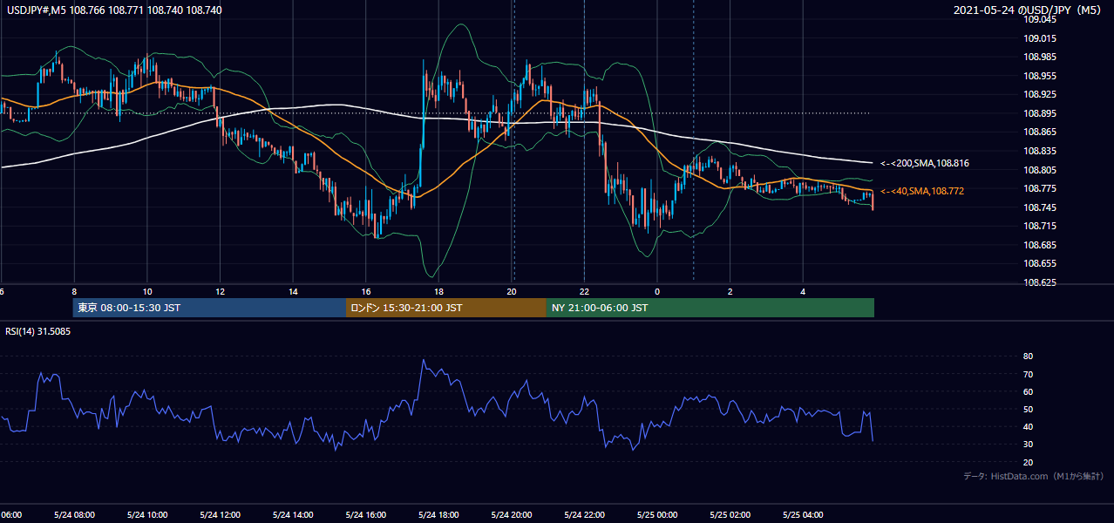This screenshot has width=1114, height=523.
Task: Click the 5/24 16:00 time axis label
Action: [366, 514]
